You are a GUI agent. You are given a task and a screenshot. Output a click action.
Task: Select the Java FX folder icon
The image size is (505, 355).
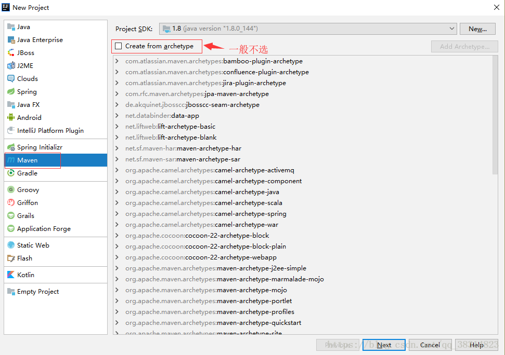(11, 105)
